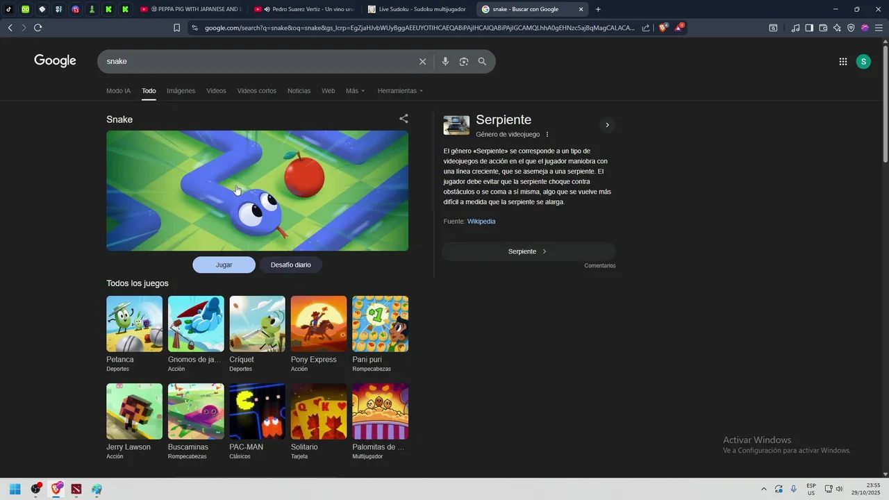Open three-dot options beside Género de videojuego

pos(547,135)
